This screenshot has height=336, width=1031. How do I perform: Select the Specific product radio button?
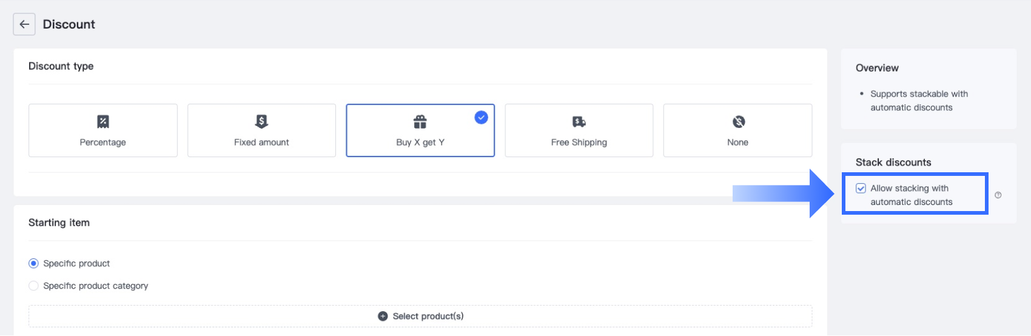click(x=34, y=263)
